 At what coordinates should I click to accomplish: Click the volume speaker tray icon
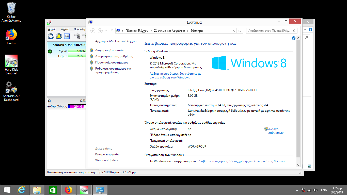[316, 190]
